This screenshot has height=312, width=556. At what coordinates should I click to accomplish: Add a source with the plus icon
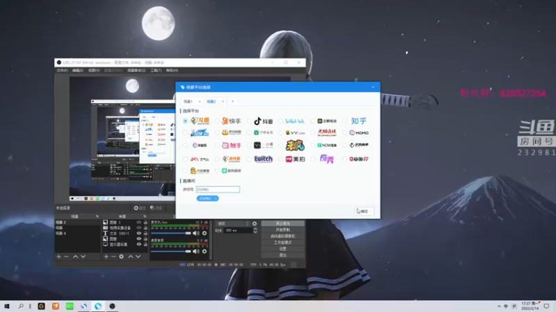pyautogui.click(x=106, y=257)
